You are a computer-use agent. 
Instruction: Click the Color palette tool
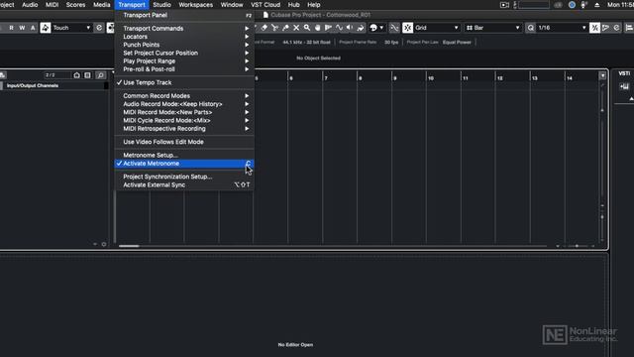tap(373, 28)
